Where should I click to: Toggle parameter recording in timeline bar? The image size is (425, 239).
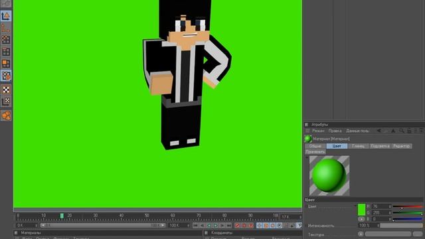click(280, 226)
